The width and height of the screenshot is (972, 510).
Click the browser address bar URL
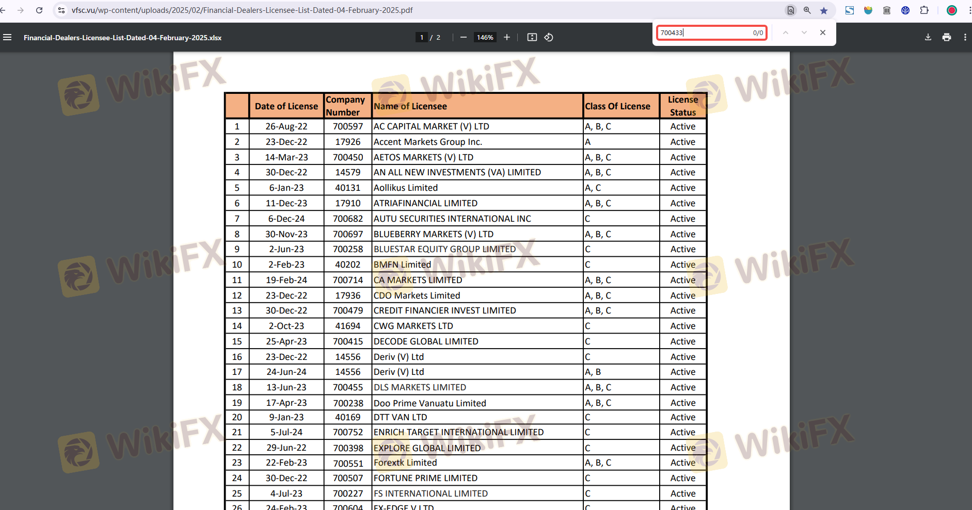click(242, 10)
